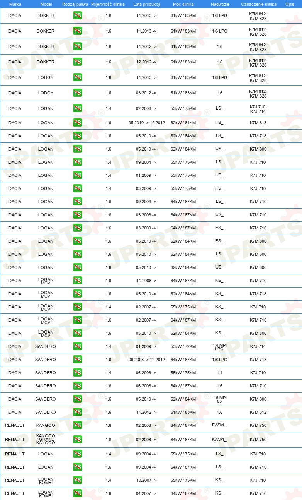Click fuel icon in Logan Kombi 04.2007 row
The height and width of the screenshot is (500, 302).
click(x=77, y=493)
